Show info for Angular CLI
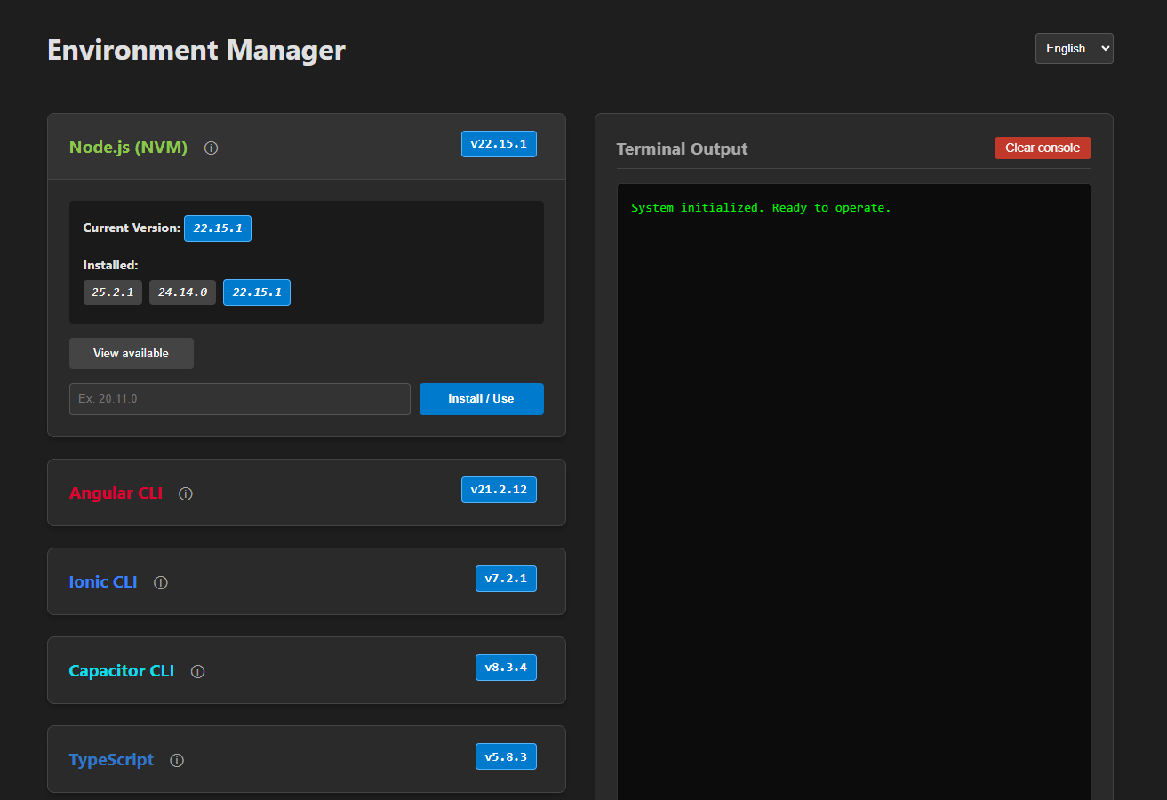Screen dimensions: 1167x800 pos(186,493)
